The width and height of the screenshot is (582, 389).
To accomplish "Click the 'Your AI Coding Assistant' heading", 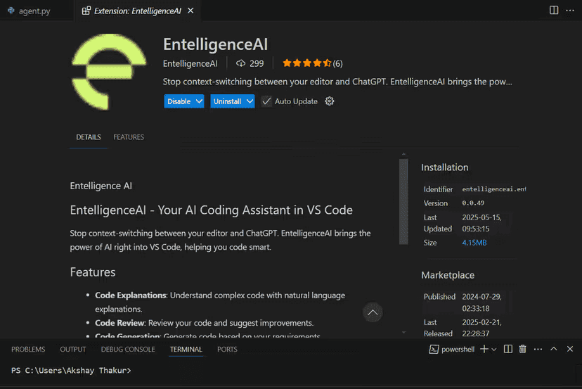I will tap(211, 210).
